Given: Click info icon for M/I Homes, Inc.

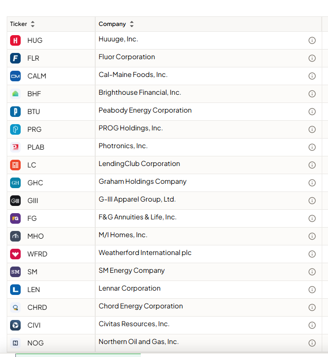Looking at the screenshot, I should tap(312, 236).
